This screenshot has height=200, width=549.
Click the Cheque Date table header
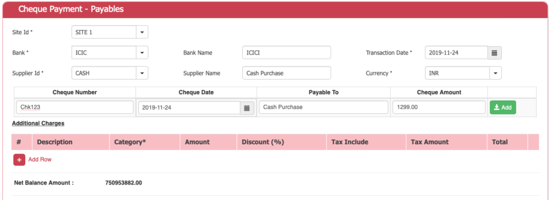[196, 93]
